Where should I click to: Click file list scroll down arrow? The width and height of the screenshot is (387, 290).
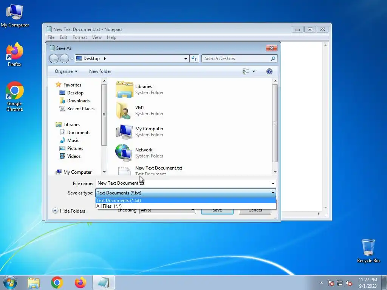275,172
